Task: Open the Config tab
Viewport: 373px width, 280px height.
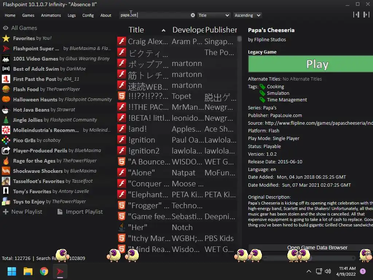Action: [88, 15]
